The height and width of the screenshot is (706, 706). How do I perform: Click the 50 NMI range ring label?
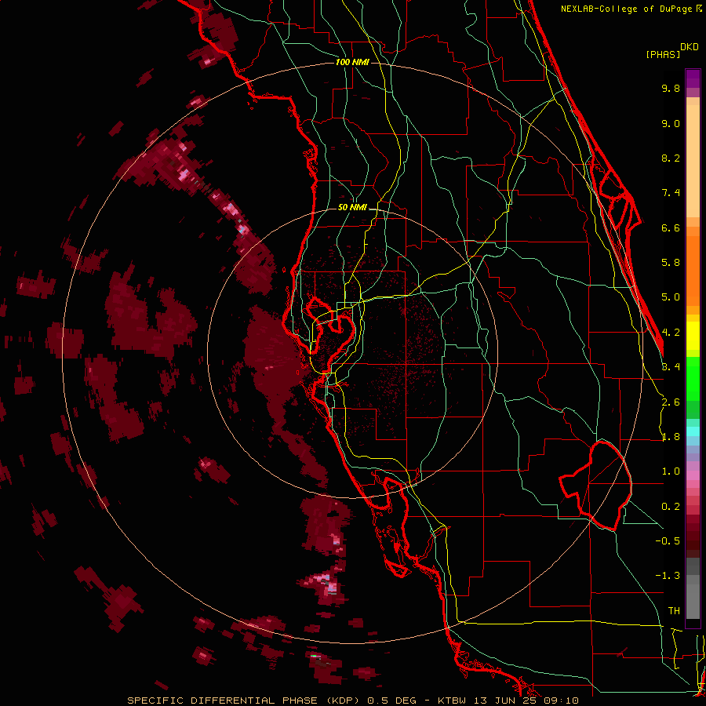coord(352,208)
